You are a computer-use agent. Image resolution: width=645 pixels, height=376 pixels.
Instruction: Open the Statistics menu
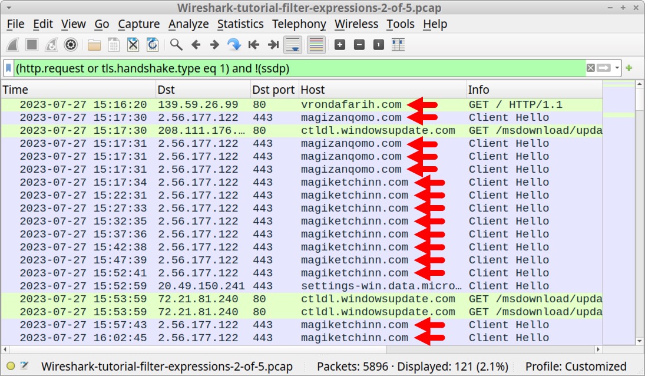[x=240, y=24]
